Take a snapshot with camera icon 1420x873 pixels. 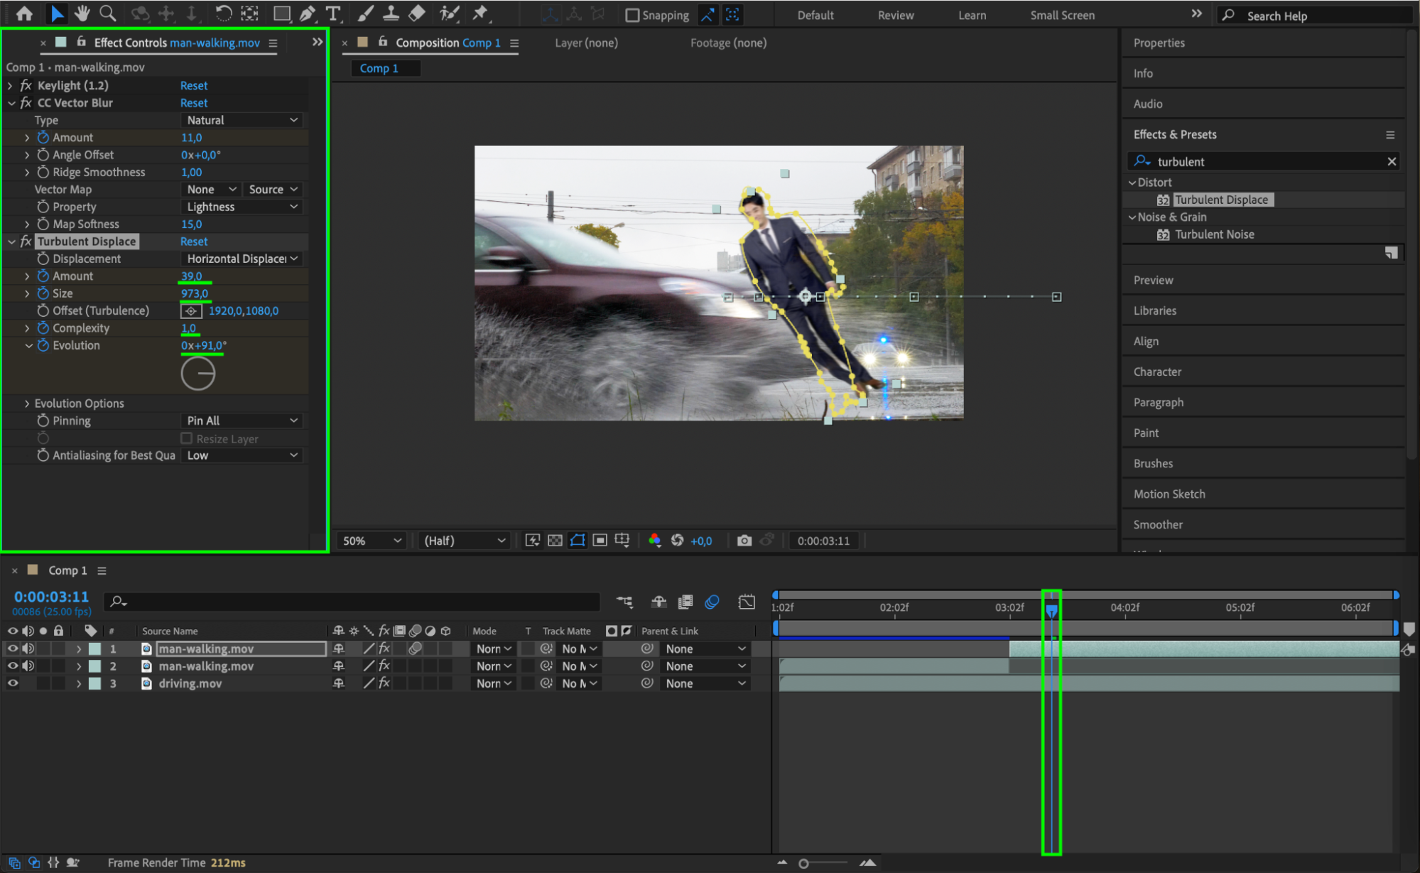(x=744, y=541)
